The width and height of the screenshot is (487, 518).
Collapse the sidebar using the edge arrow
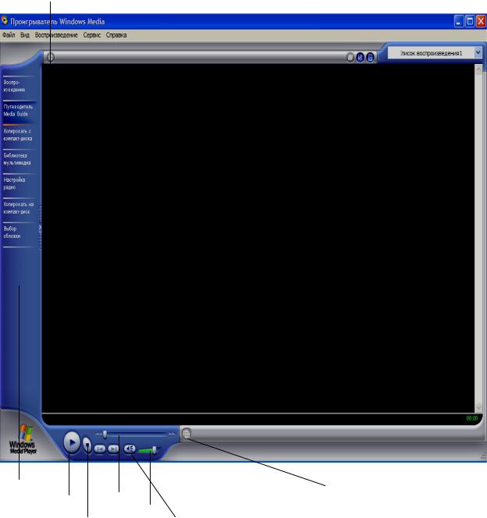[40, 228]
